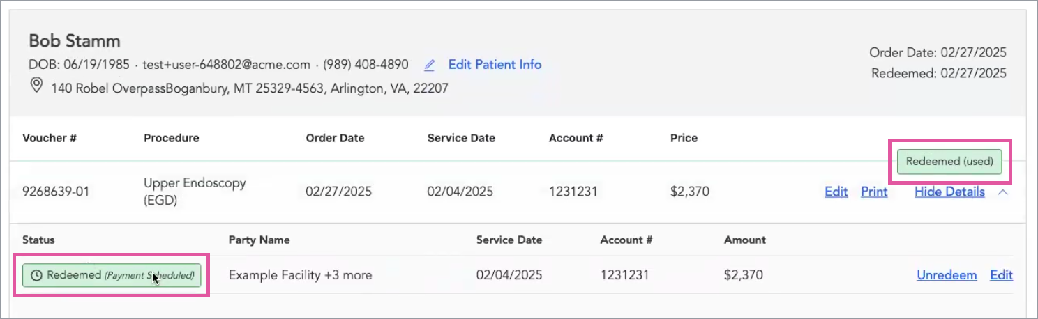Click the clock icon in status badge
Image resolution: width=1038 pixels, height=319 pixels.
37,275
